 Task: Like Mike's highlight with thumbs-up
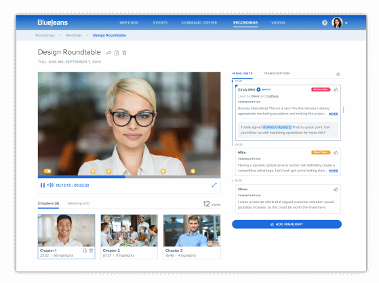tap(336, 152)
